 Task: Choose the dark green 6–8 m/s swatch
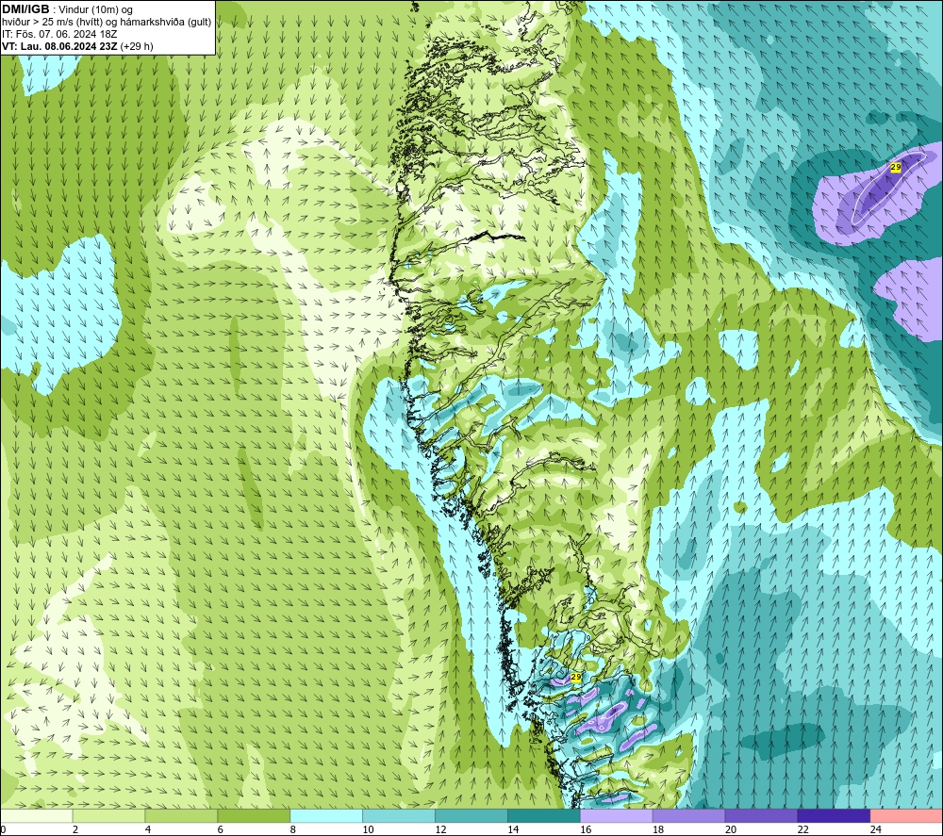point(254,816)
